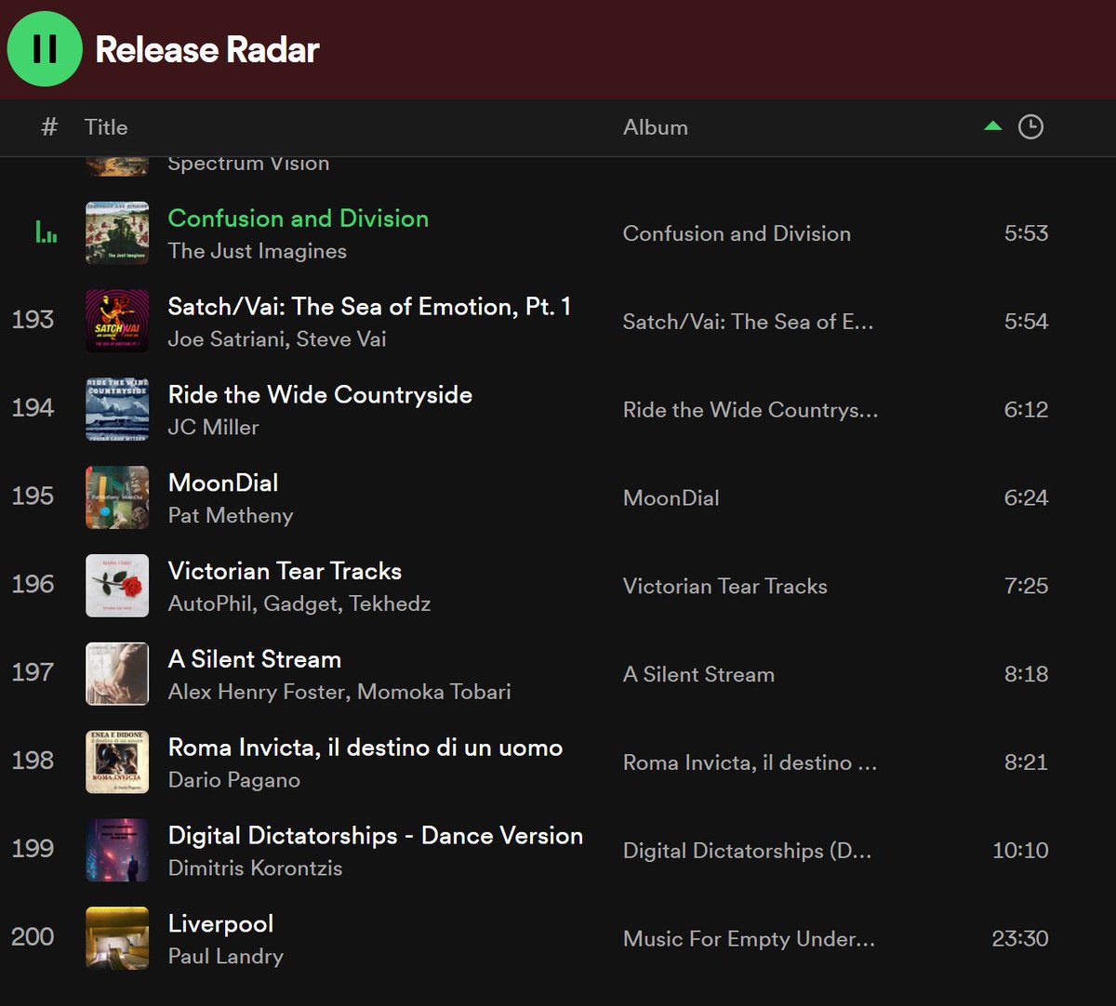Open the Release Radar playlist title
Image resolution: width=1116 pixels, height=1006 pixels.
click(x=207, y=49)
